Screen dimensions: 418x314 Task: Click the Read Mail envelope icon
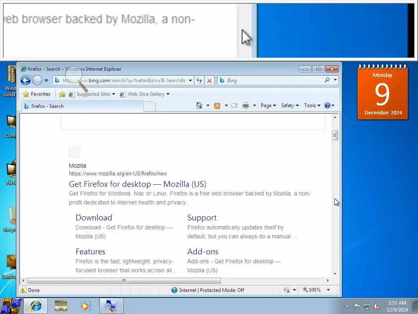[234, 105]
